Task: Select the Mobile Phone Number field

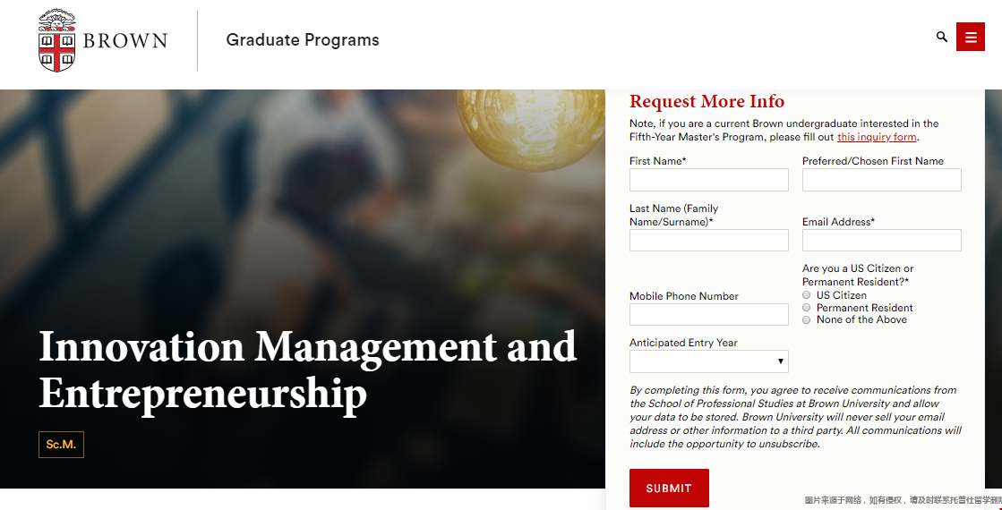Action: click(708, 314)
